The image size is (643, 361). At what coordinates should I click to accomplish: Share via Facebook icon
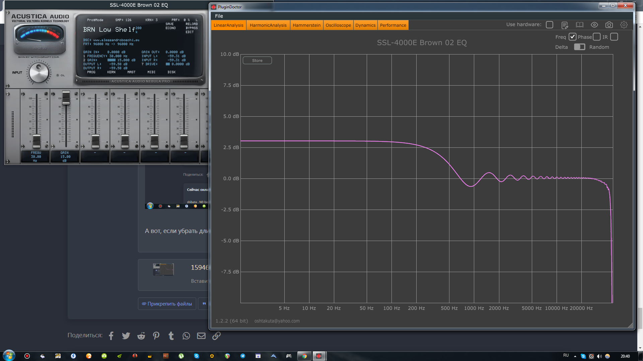pyautogui.click(x=111, y=336)
